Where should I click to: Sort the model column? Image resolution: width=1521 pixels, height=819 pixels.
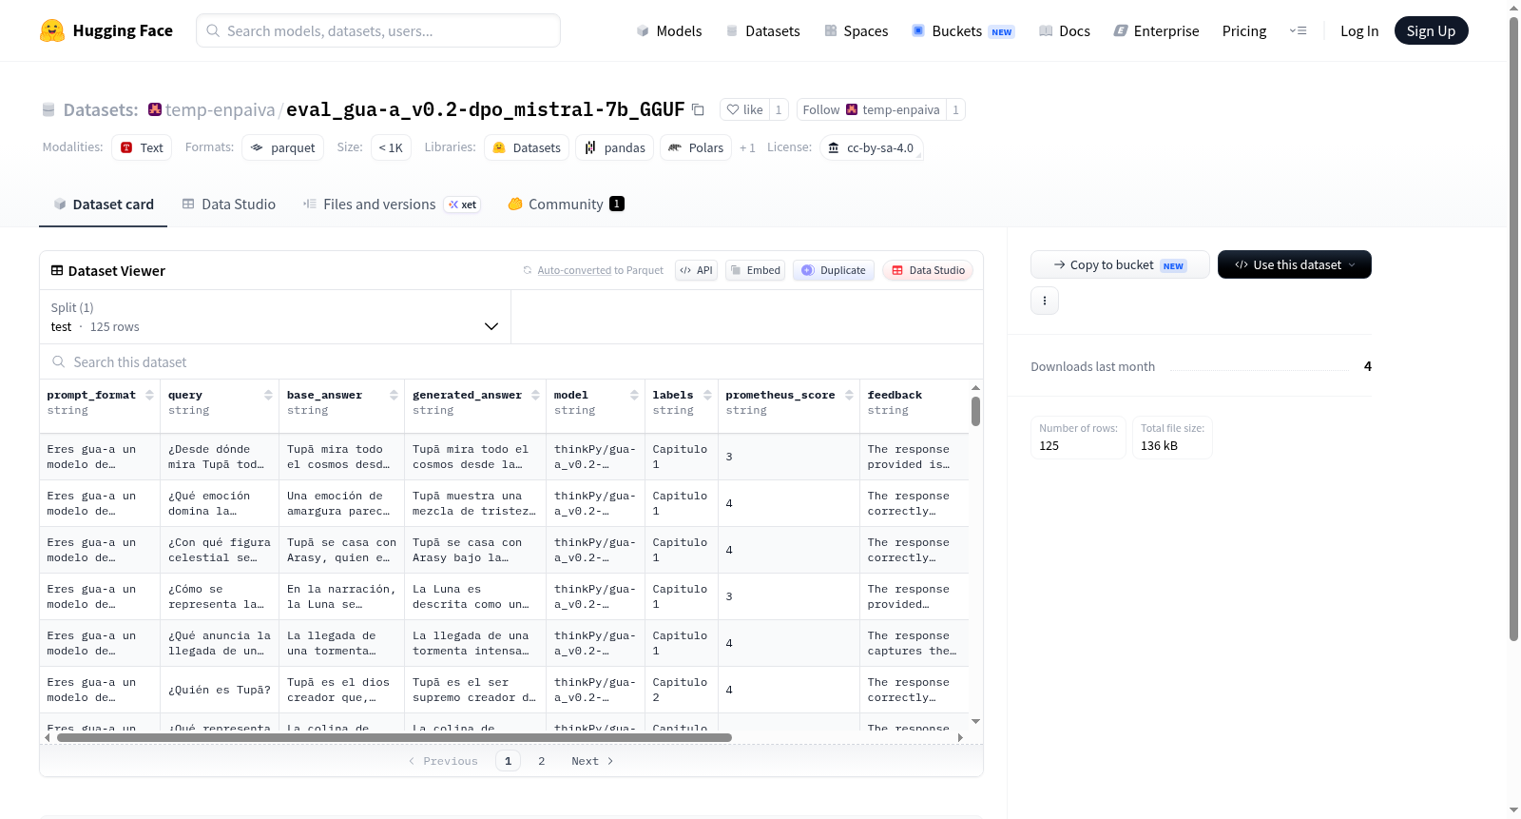634,395
